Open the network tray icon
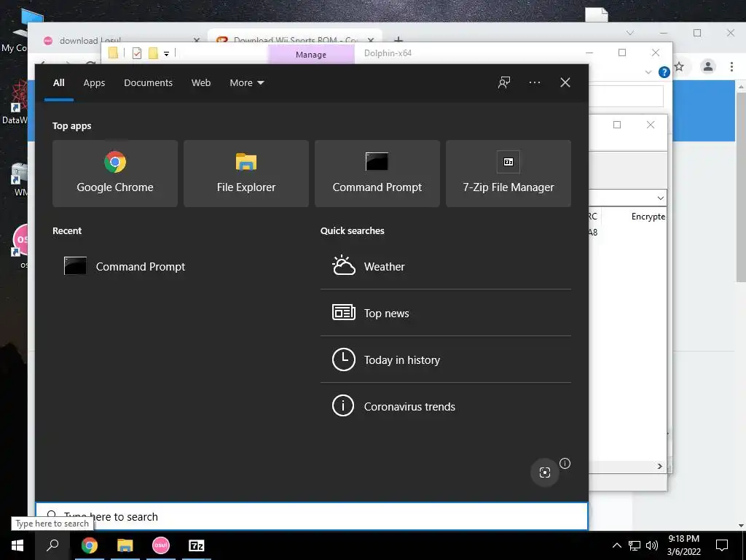 click(635, 545)
